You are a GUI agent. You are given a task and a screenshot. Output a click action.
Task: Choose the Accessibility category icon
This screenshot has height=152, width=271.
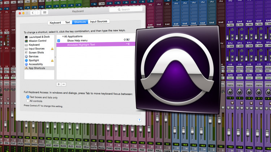point(26,64)
